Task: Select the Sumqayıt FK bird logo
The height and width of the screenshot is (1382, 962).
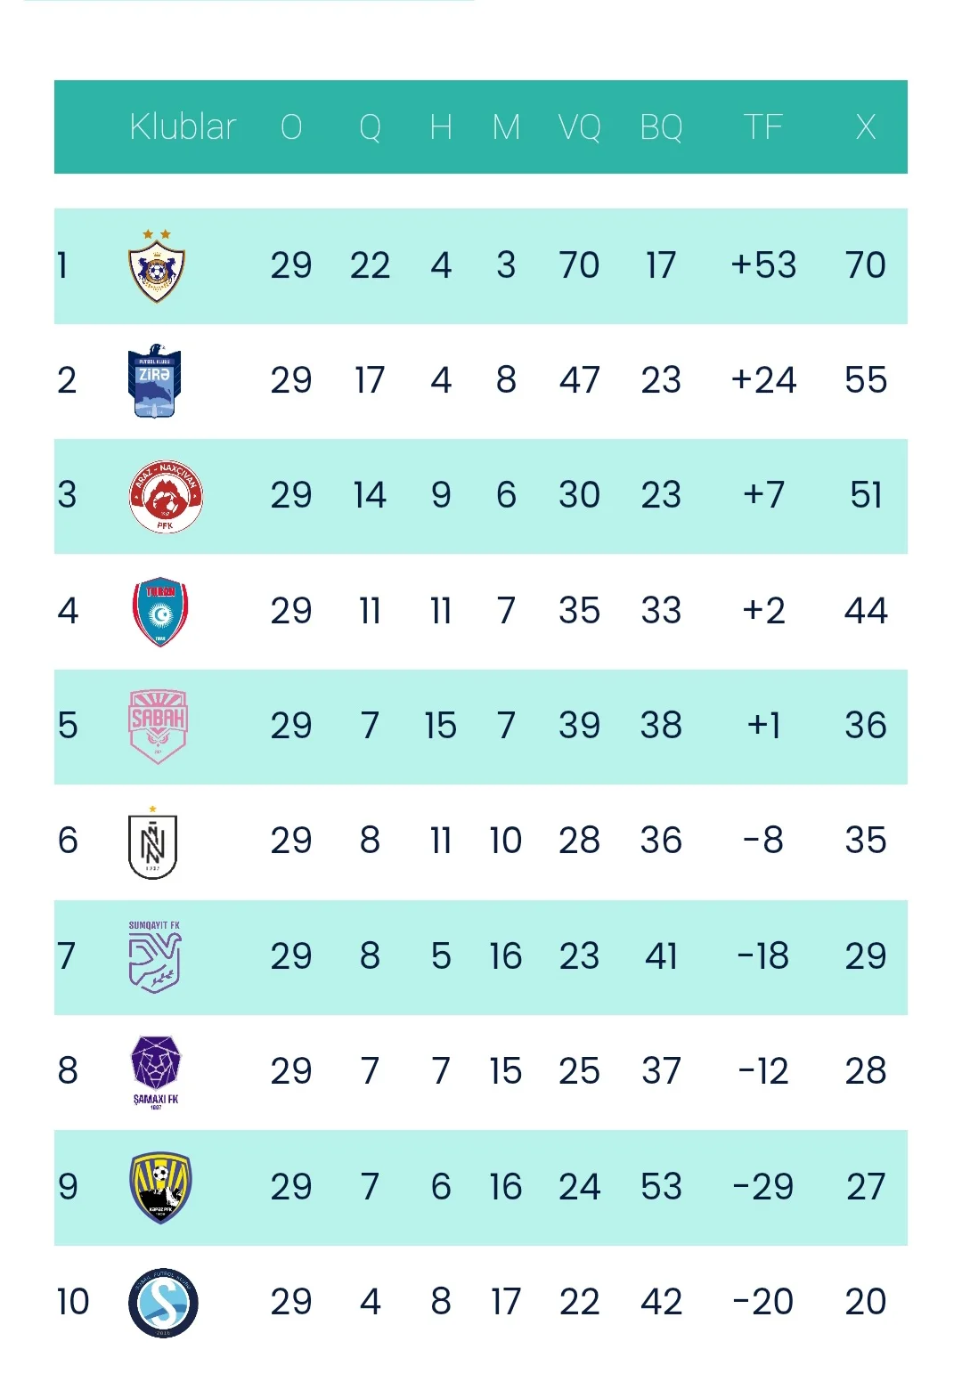Action: tap(155, 957)
